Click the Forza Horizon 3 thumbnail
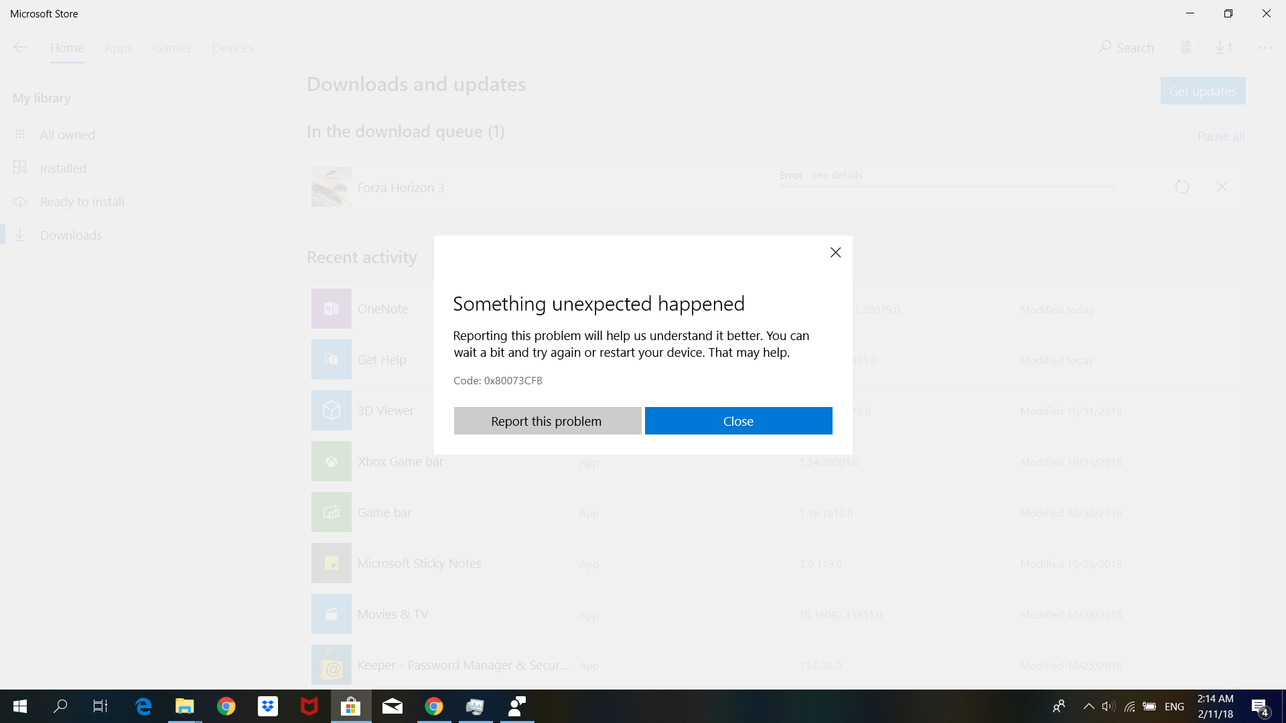 tap(331, 187)
